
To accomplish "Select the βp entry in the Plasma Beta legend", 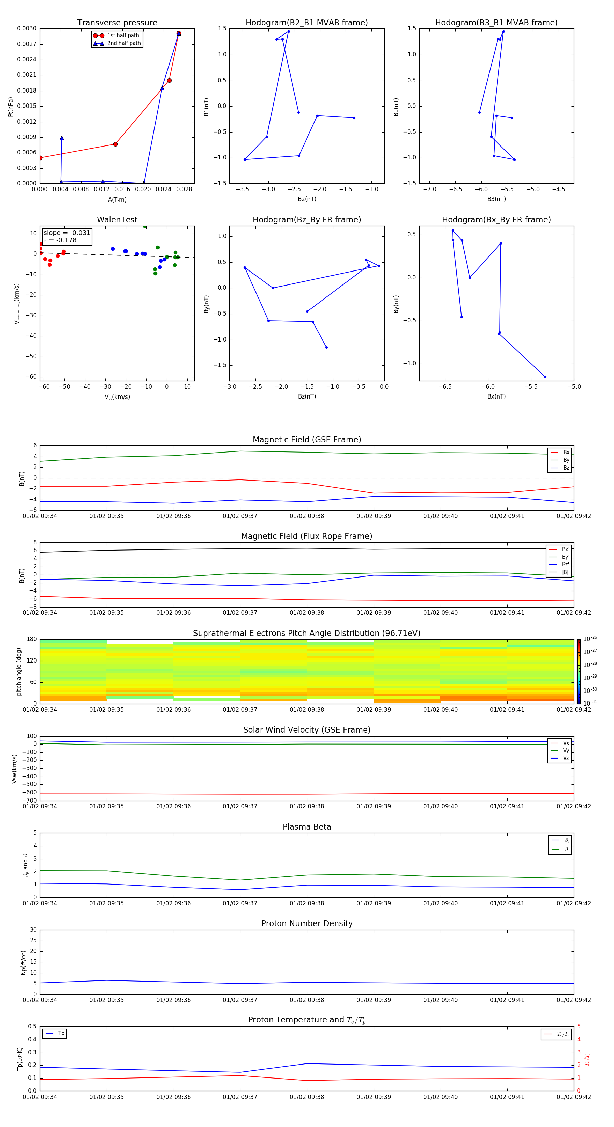I will click(x=560, y=840).
